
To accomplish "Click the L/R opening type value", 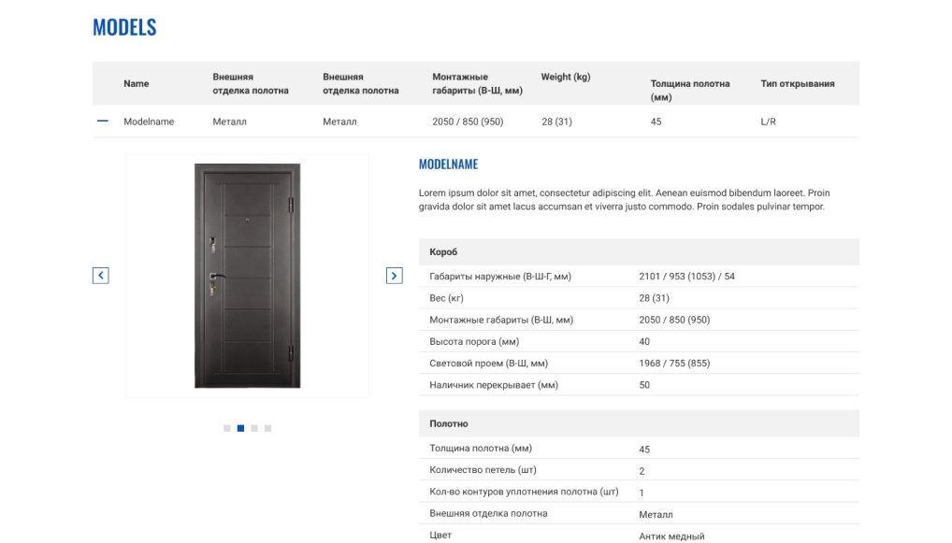I will [x=769, y=121].
